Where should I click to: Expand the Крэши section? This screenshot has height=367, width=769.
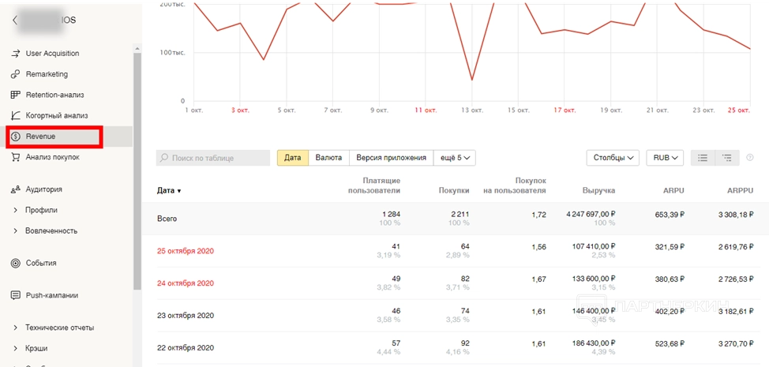(36, 348)
